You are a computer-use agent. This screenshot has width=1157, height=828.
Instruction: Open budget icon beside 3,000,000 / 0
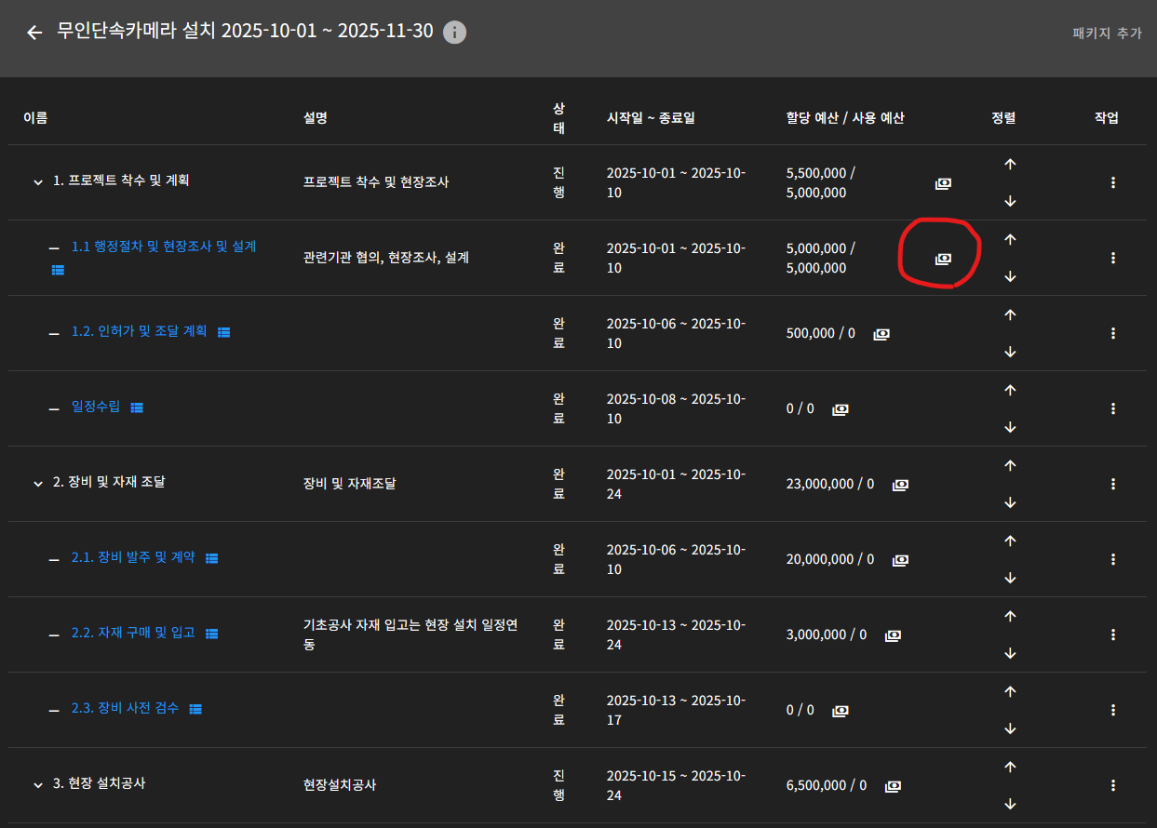point(893,635)
